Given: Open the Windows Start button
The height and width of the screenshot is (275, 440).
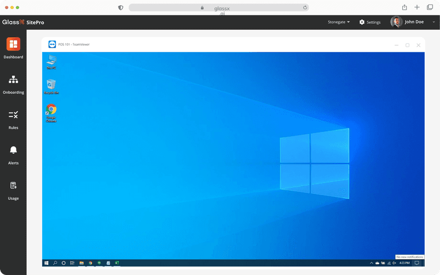Looking at the screenshot, I should point(47,263).
